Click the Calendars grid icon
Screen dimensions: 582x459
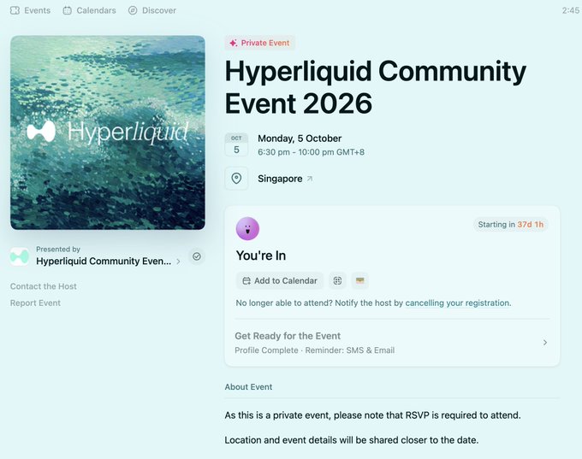click(x=67, y=10)
